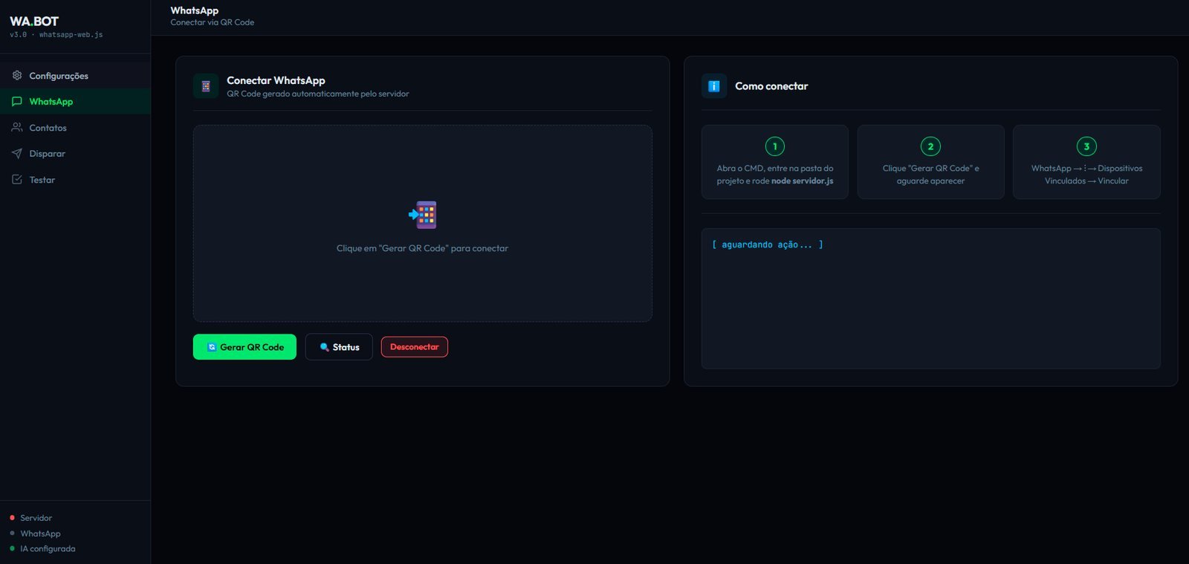Check connection with the Status button
This screenshot has height=564, width=1189.
coord(339,347)
